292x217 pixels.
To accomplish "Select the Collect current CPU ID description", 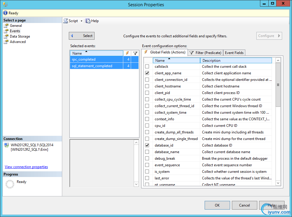I will click(x=220, y=126).
